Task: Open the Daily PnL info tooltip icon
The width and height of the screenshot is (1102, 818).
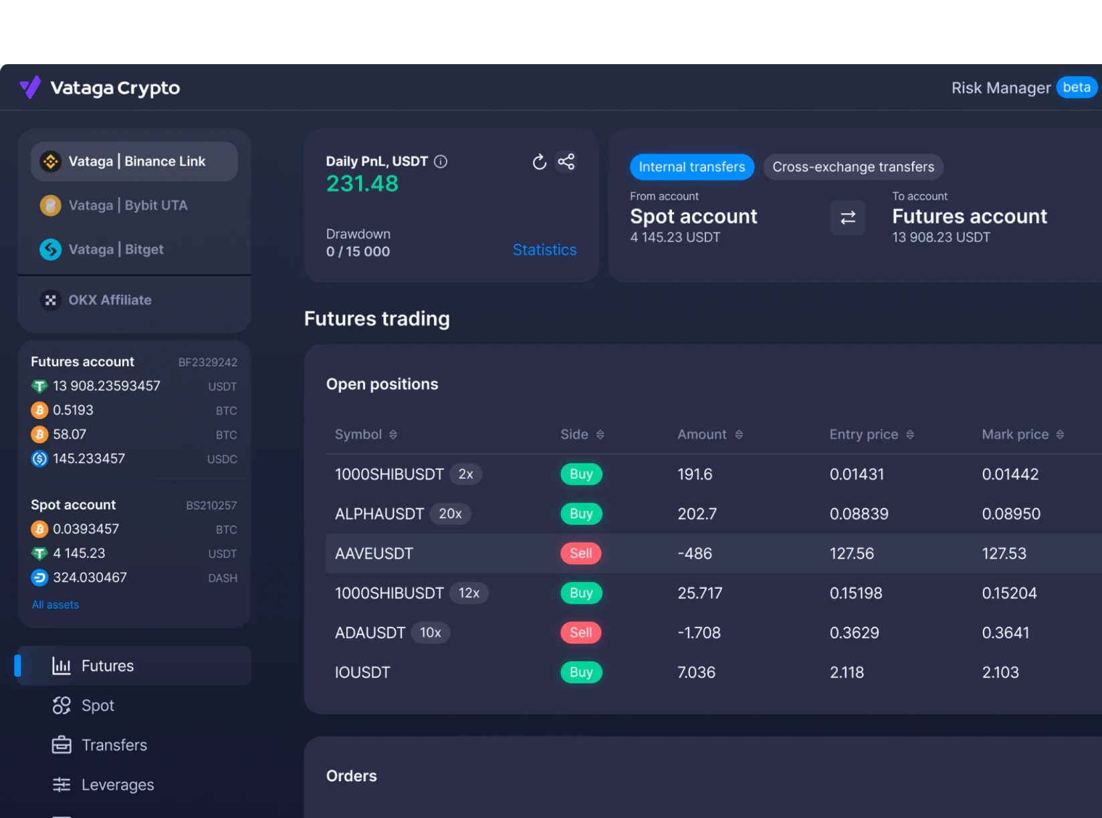Action: (x=441, y=162)
